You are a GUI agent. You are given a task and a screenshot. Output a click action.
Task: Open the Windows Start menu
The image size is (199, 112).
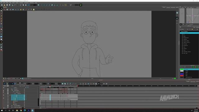pyautogui.click(x=2, y=110)
